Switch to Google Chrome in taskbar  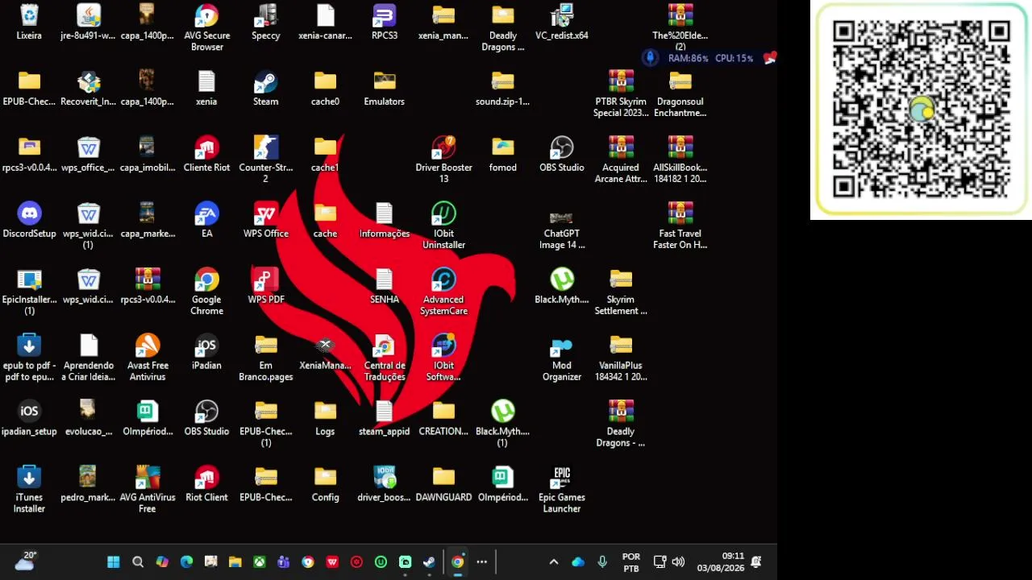[457, 562]
